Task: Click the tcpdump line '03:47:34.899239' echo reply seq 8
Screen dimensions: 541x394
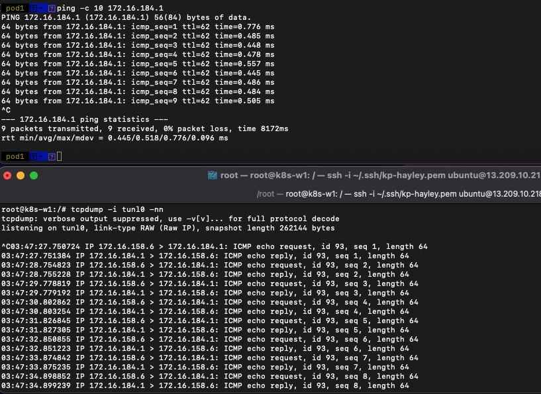Action: (205, 386)
